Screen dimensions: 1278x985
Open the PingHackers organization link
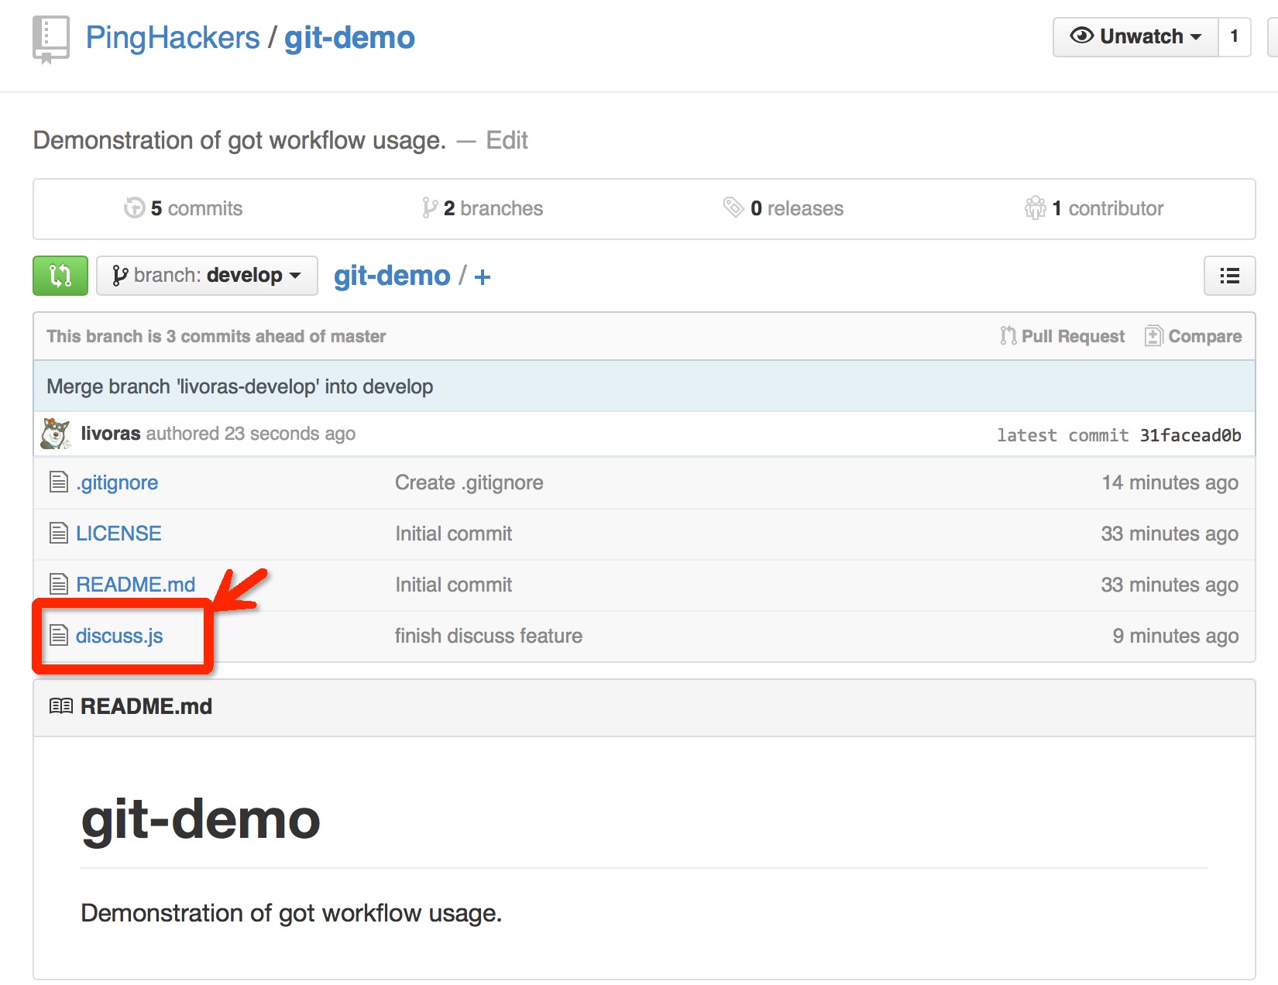[173, 38]
